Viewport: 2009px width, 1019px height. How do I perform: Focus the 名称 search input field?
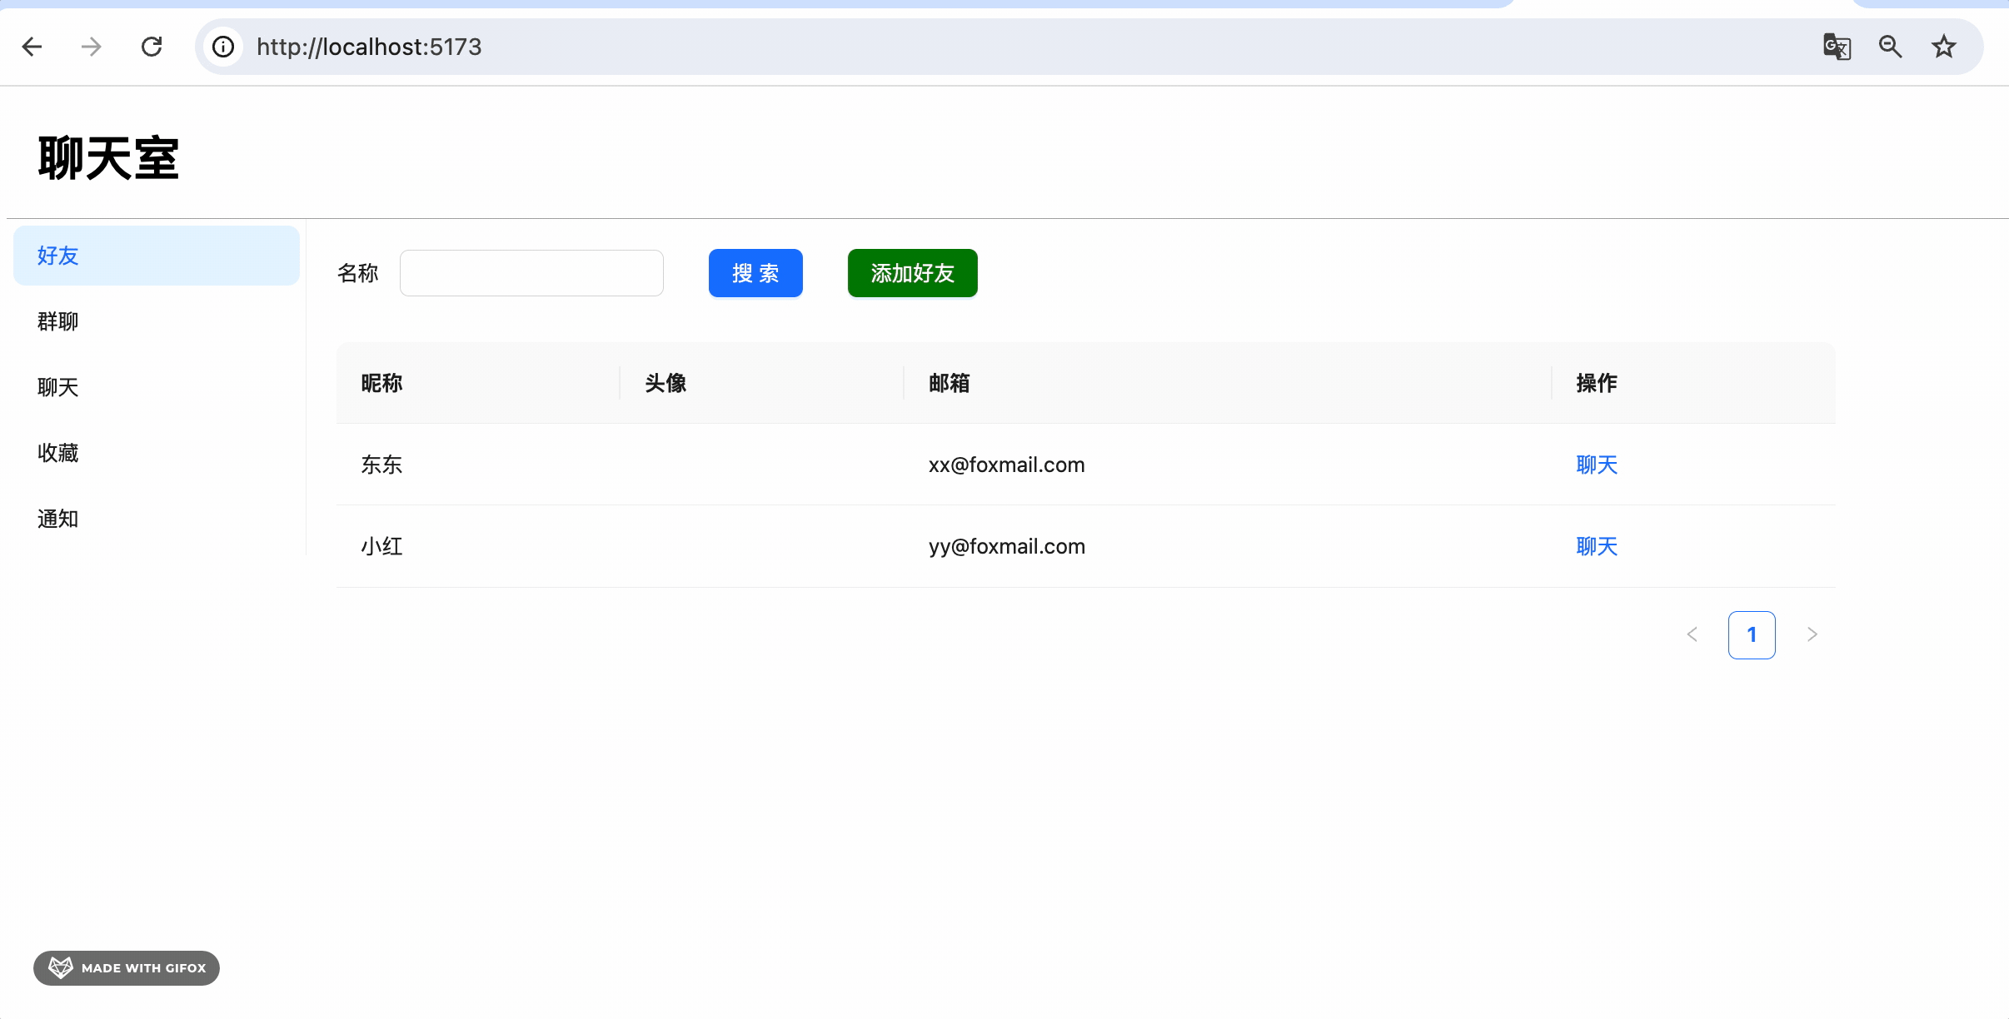click(x=531, y=273)
